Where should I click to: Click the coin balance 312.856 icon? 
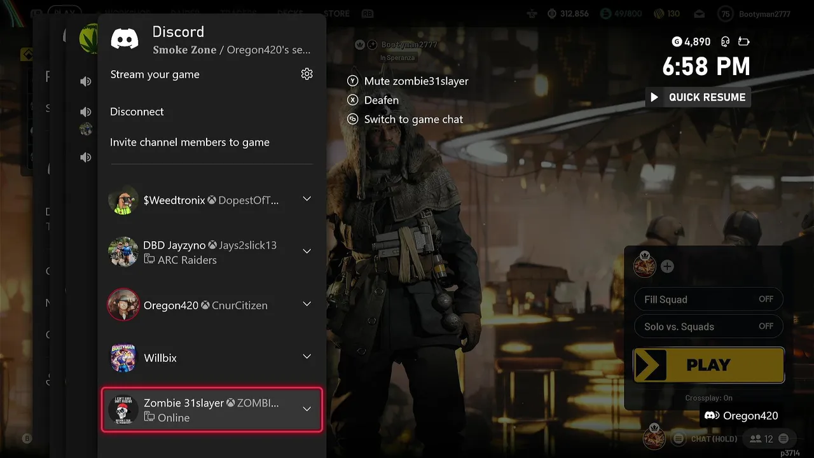pos(552,13)
